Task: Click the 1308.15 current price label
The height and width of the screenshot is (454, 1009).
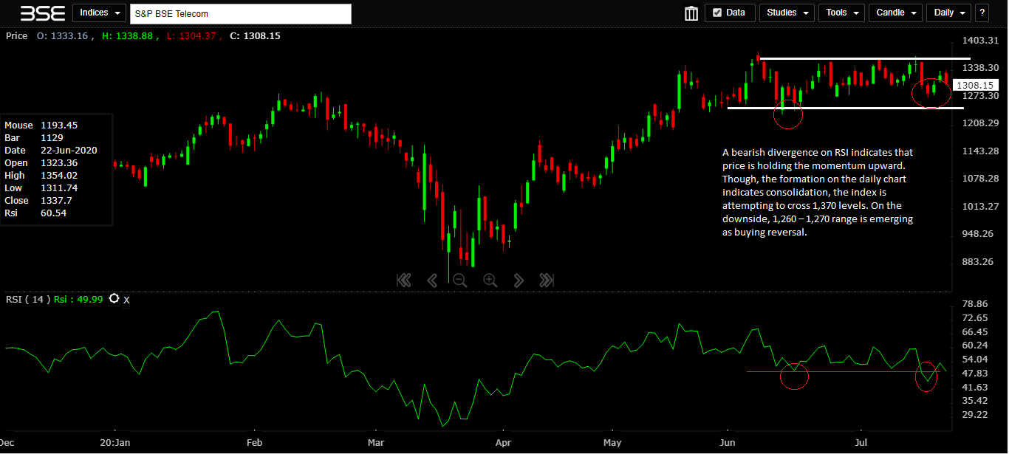Action: pos(974,86)
